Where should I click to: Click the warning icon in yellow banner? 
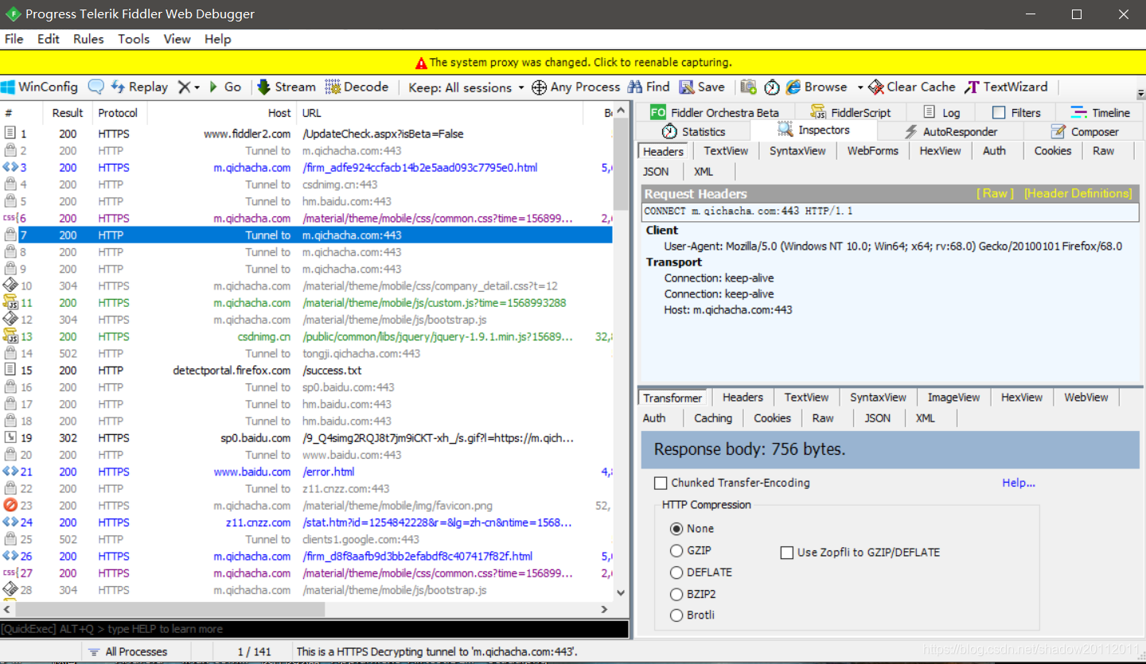[x=421, y=63]
